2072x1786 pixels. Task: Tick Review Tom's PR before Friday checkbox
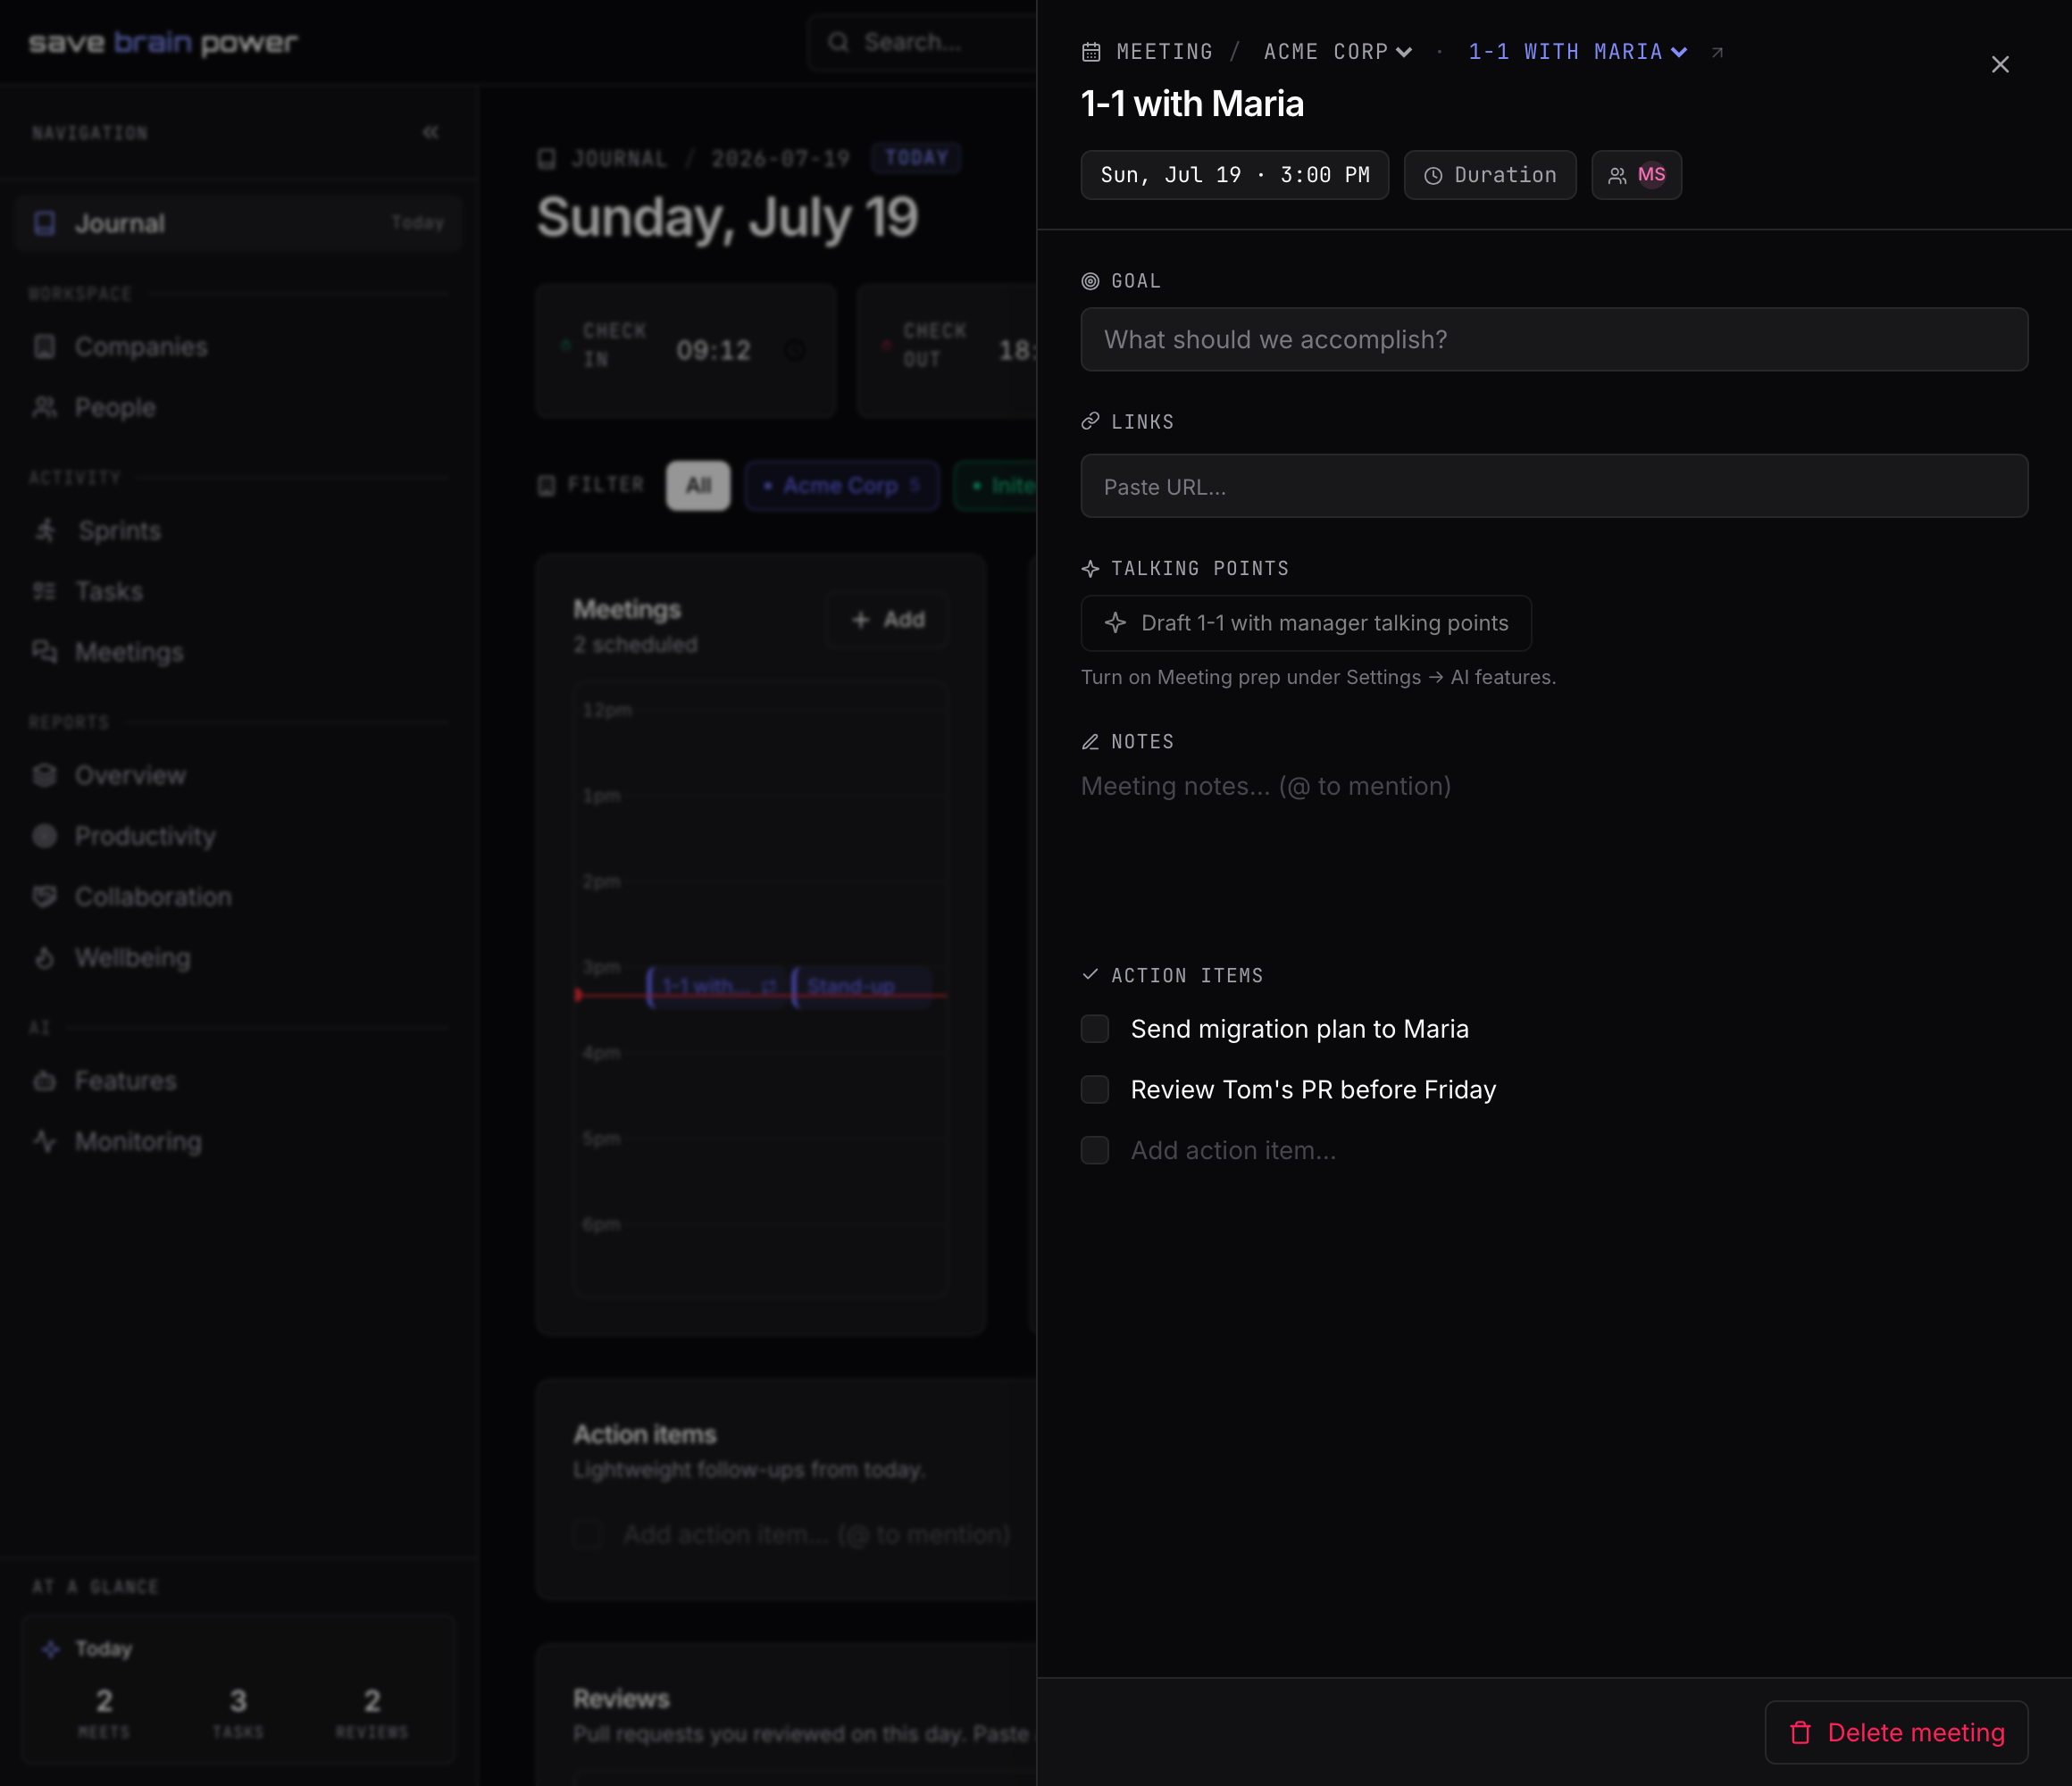(x=1095, y=1090)
